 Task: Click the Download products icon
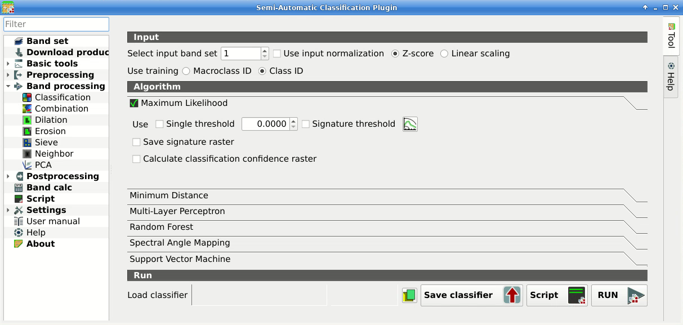tap(19, 52)
